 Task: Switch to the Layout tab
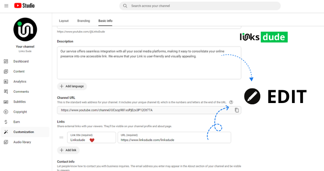(x=64, y=21)
